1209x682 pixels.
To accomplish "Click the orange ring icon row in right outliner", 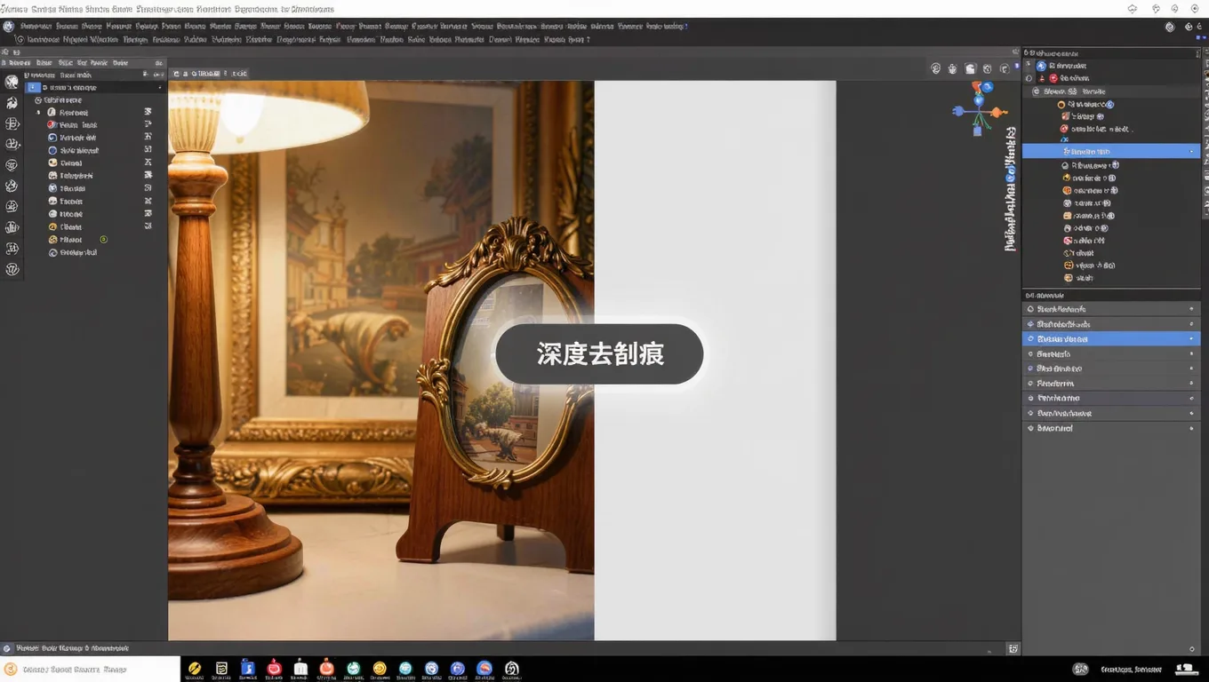I will click(x=1086, y=104).
